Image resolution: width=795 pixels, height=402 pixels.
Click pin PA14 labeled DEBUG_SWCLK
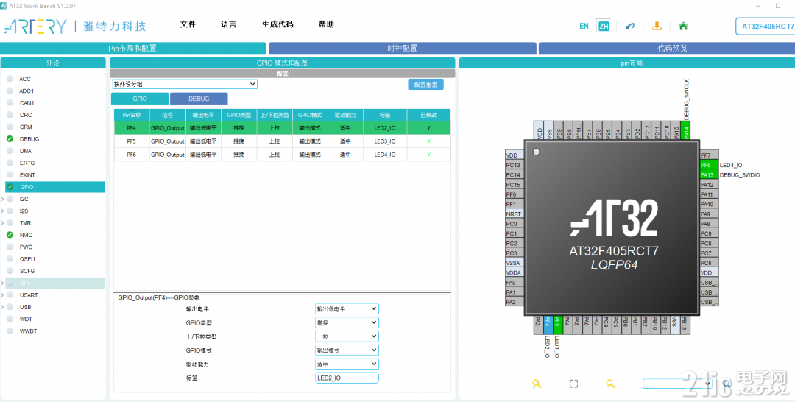pos(686,130)
